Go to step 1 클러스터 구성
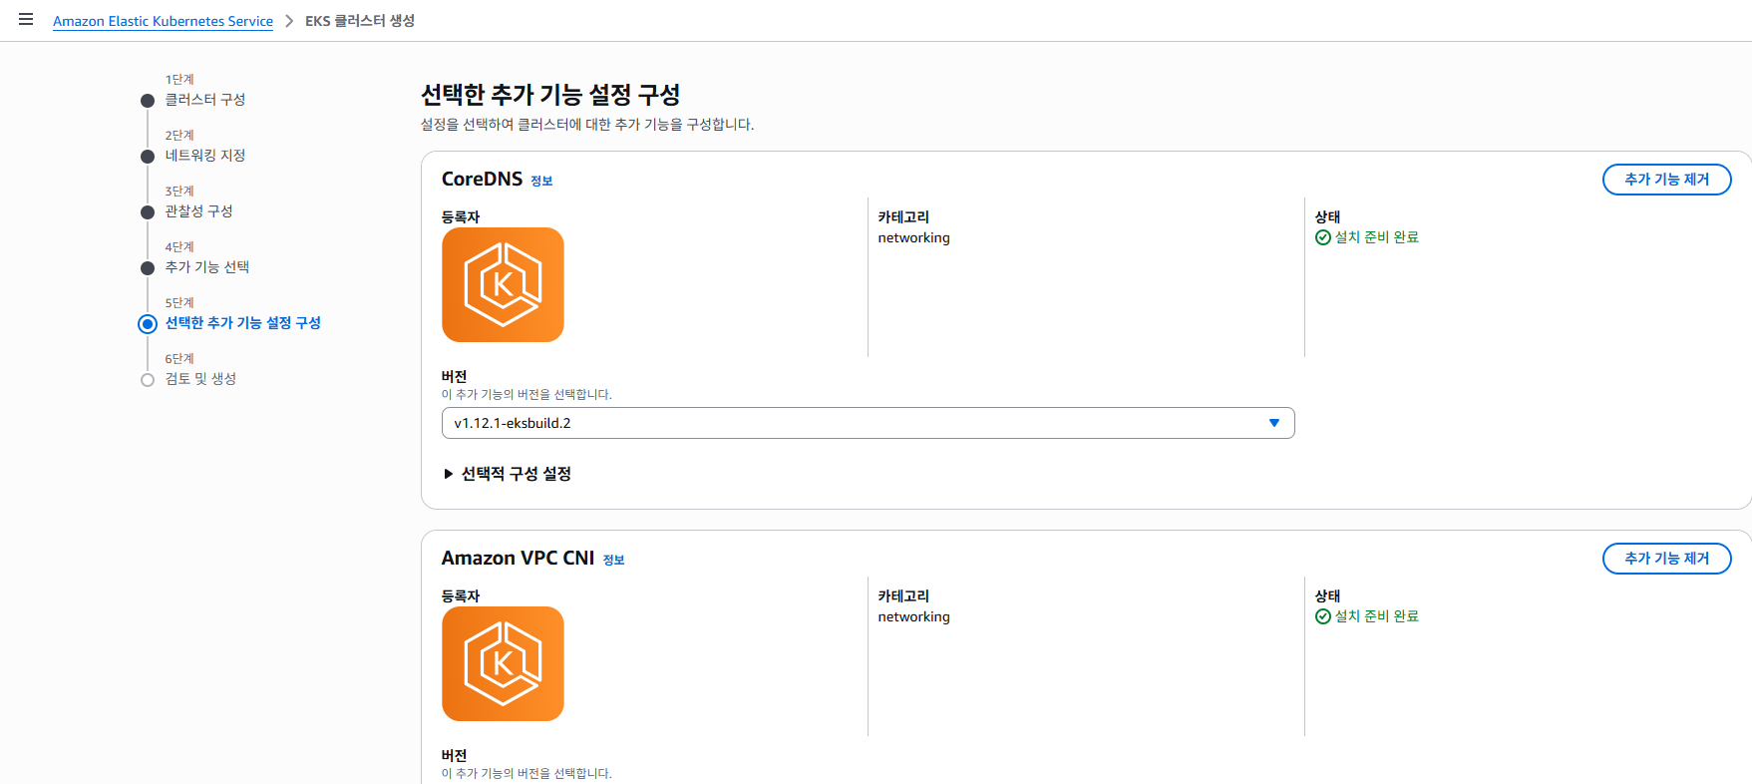Viewport: 1752px width, 784px height. click(x=205, y=100)
